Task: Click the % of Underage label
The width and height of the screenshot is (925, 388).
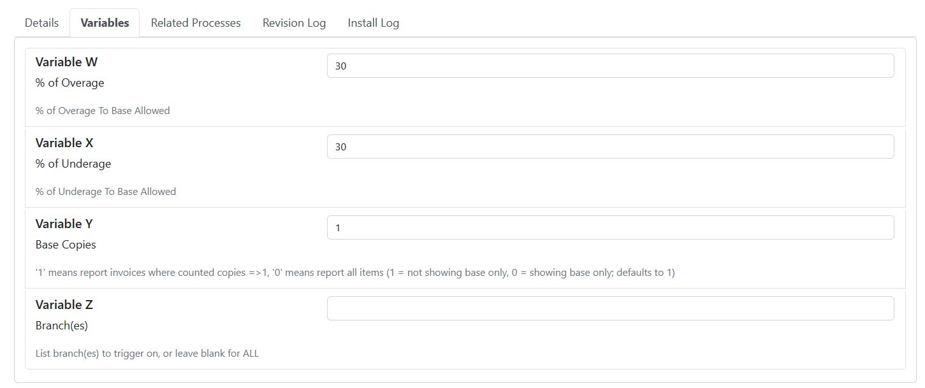Action: pyautogui.click(x=73, y=164)
